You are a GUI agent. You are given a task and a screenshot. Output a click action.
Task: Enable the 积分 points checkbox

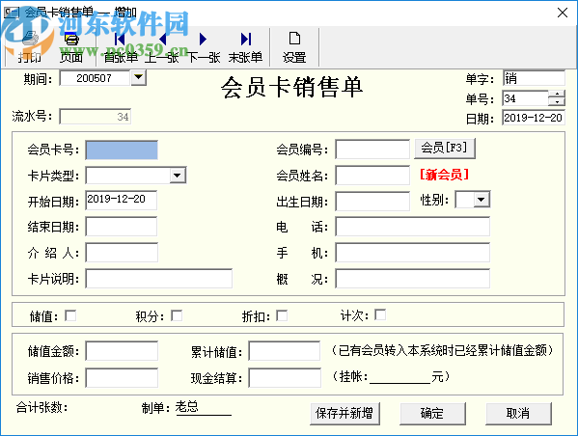coord(177,315)
